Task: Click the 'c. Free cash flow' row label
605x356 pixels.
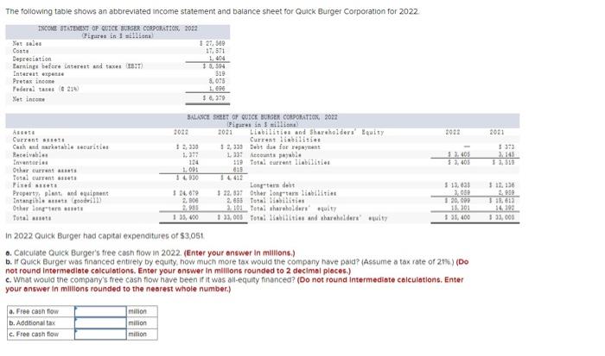Action: tap(34, 334)
